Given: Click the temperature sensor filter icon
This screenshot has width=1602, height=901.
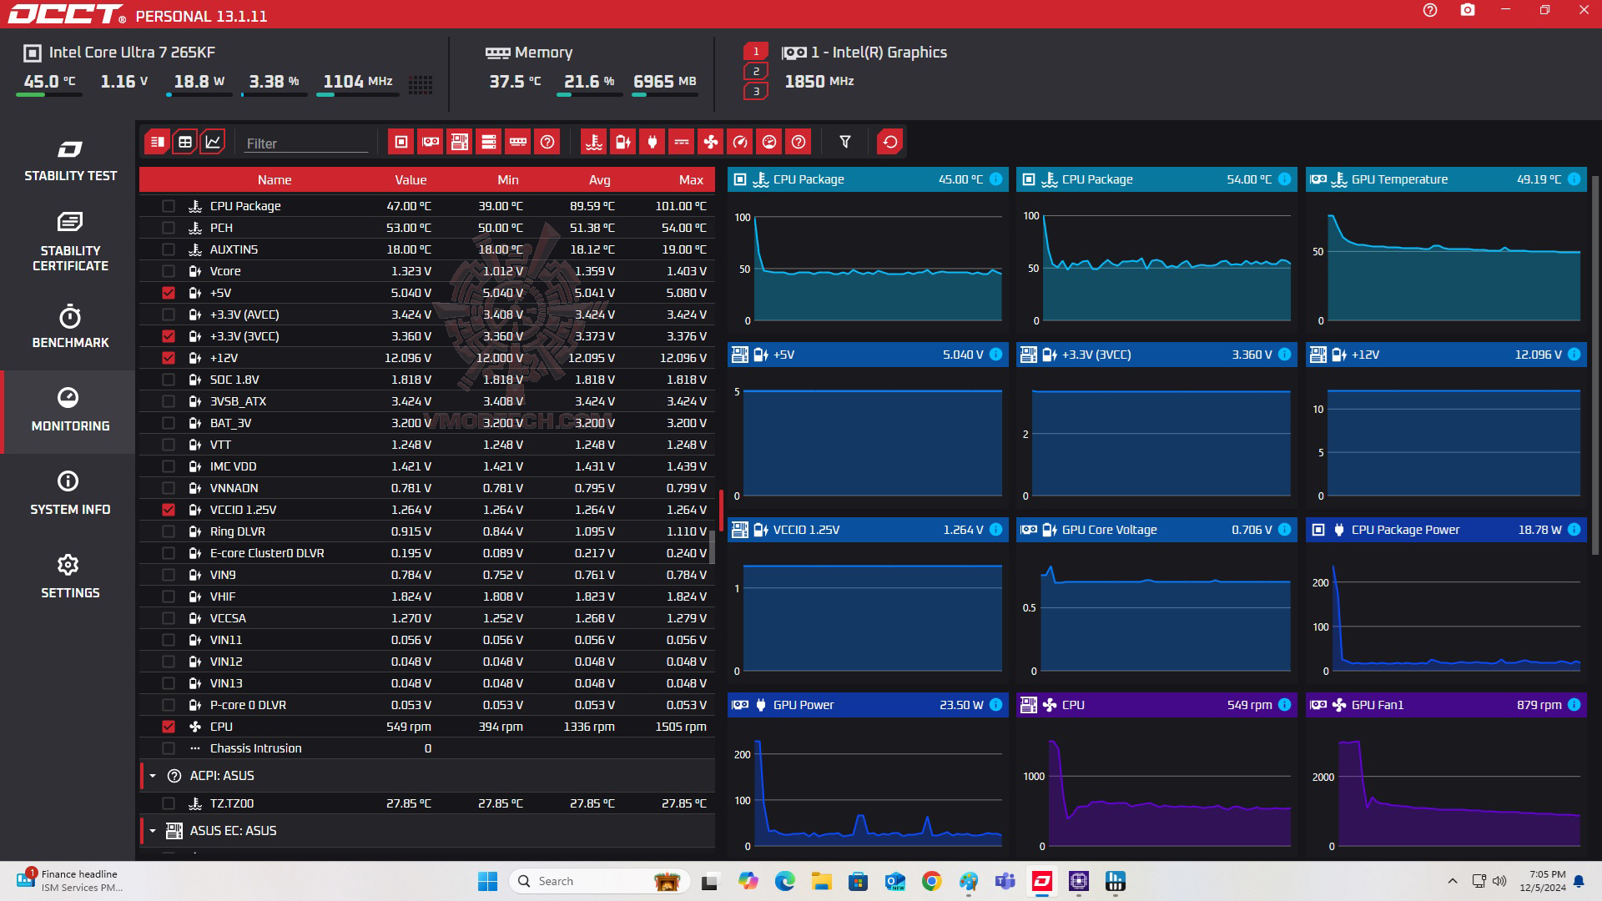Looking at the screenshot, I should tap(594, 142).
